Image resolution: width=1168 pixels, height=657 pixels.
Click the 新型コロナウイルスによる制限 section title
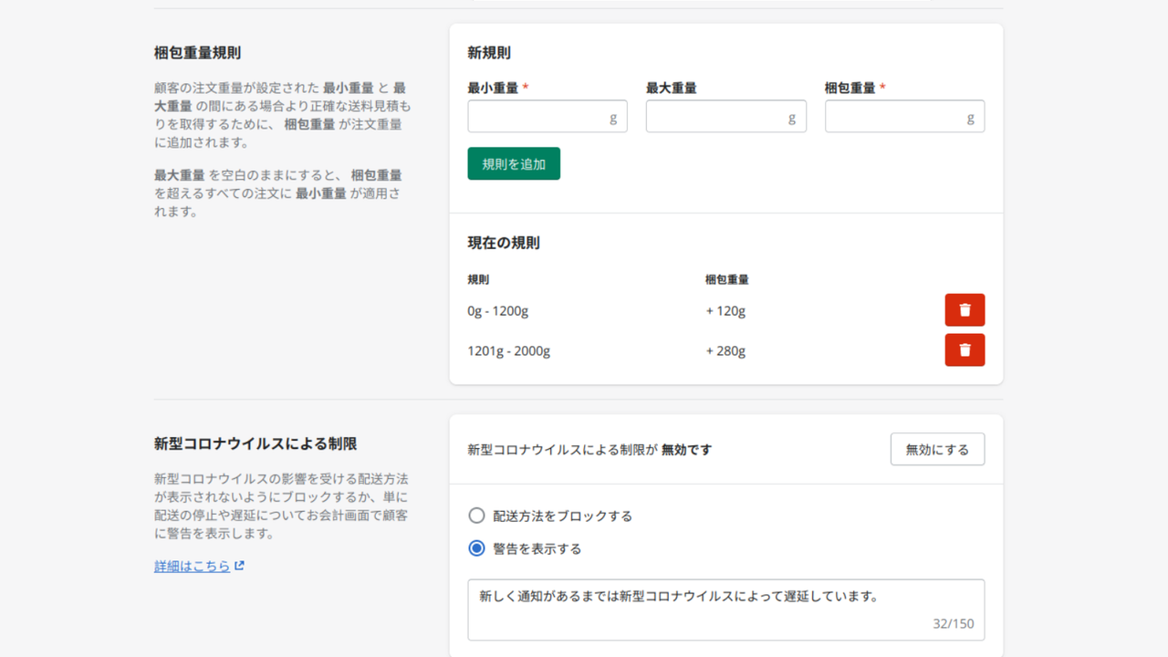(x=255, y=443)
